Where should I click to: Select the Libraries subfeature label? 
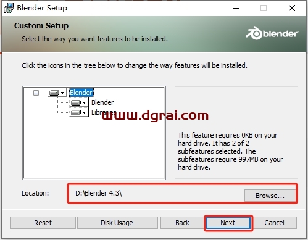[104, 112]
